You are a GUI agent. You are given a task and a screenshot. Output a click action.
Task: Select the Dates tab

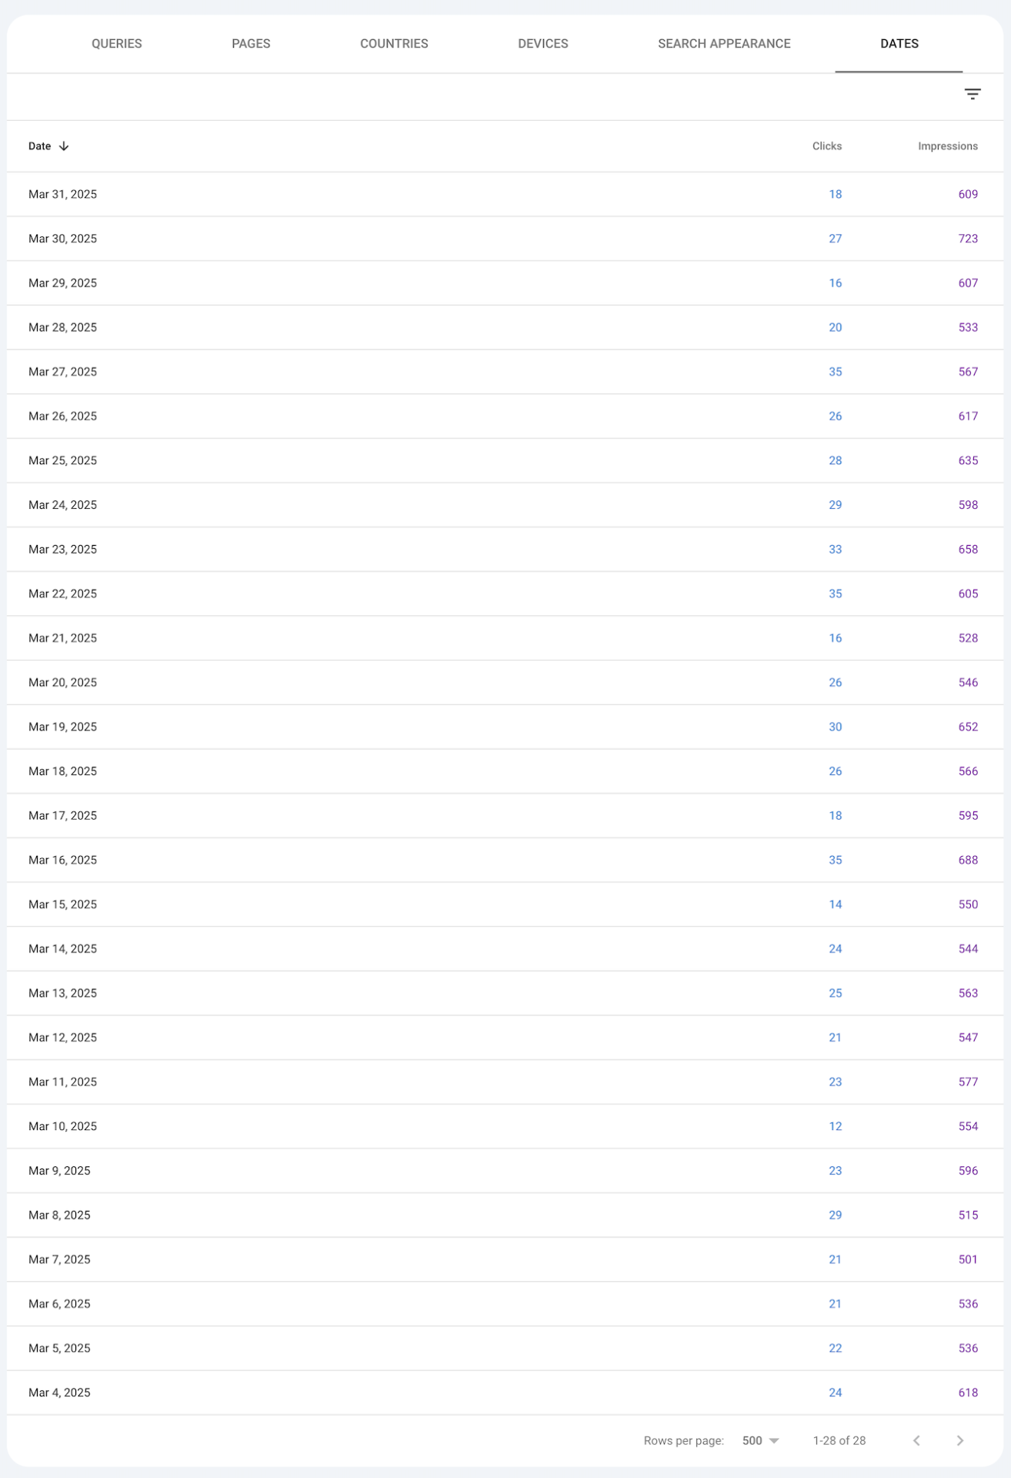coord(899,44)
